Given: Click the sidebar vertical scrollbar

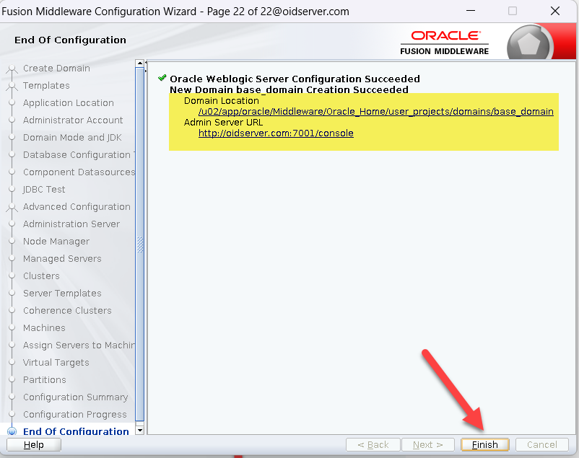Looking at the screenshot, I should (140, 245).
